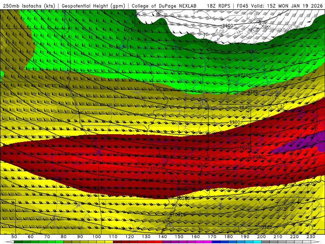This screenshot has width=325, height=244.
Task: Click the 9840 height contour label
Action: 245,107
